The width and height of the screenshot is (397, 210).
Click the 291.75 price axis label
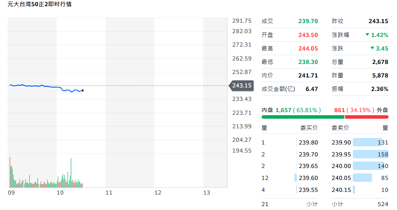coord(242,20)
